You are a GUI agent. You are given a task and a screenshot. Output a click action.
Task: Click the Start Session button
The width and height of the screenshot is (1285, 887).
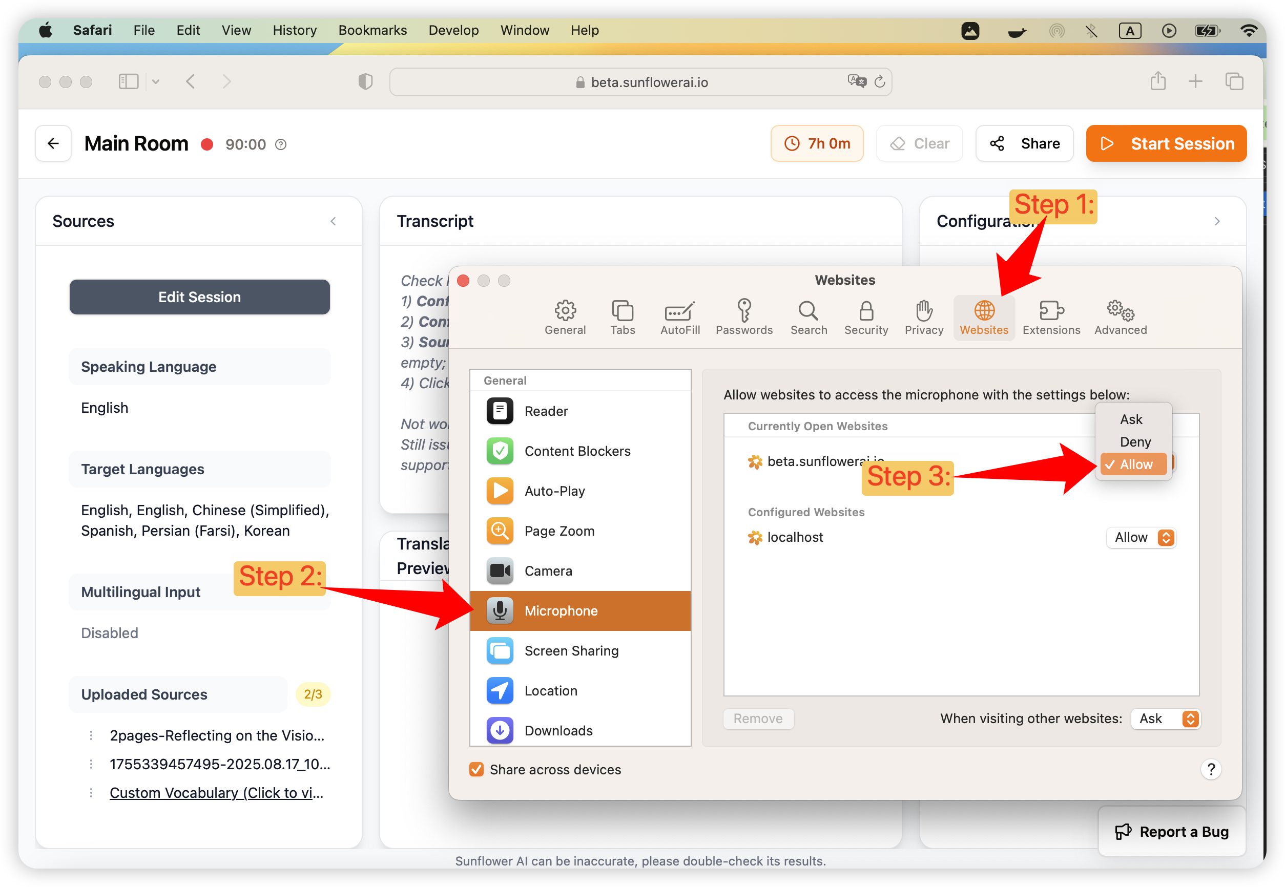coord(1166,143)
